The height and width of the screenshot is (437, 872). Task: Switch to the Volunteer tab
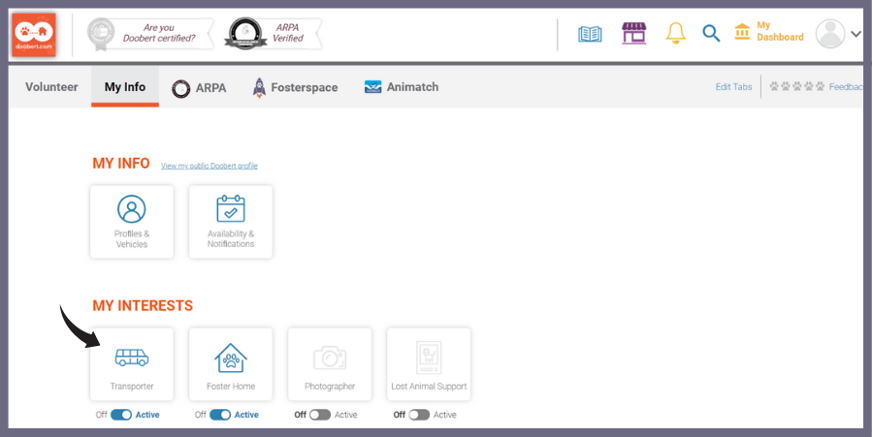[51, 87]
